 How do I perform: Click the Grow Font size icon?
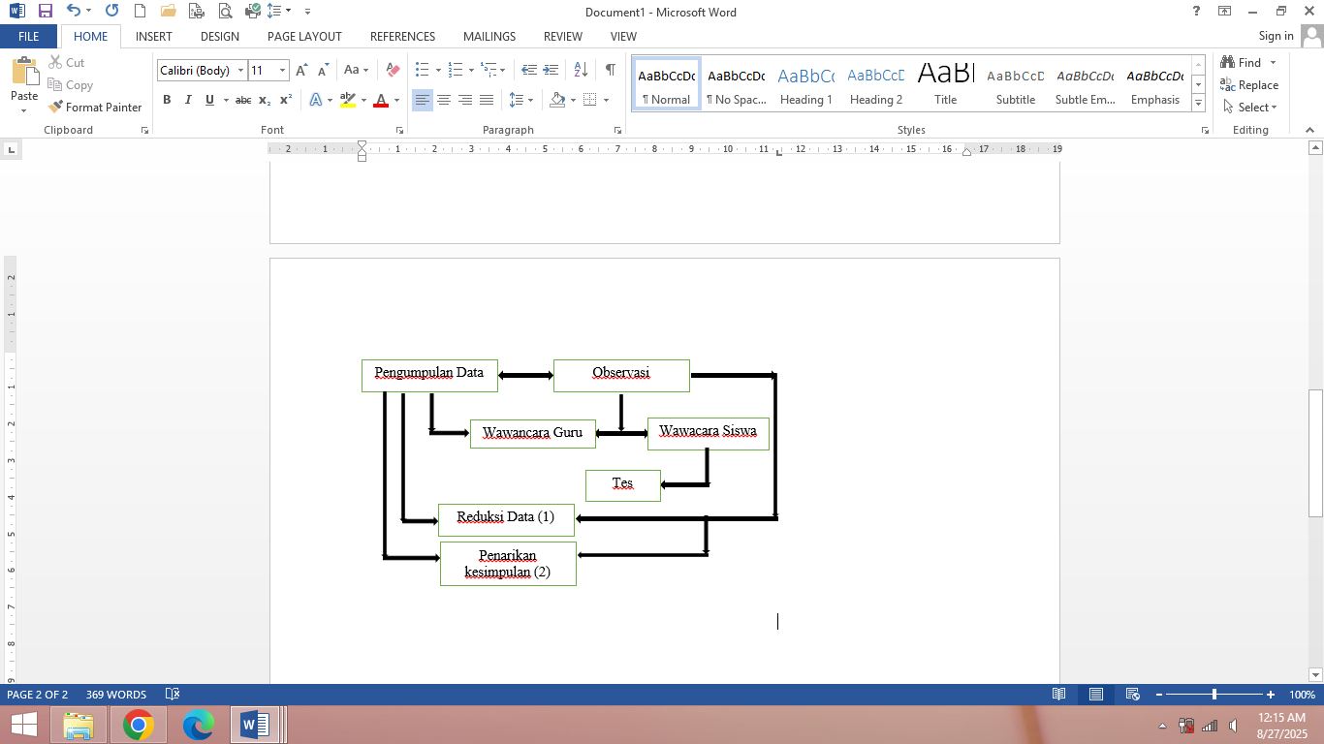301,70
